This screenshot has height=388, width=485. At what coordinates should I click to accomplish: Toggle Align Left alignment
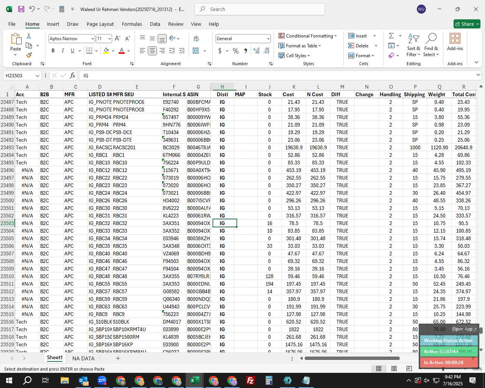pyautogui.click(x=142, y=51)
